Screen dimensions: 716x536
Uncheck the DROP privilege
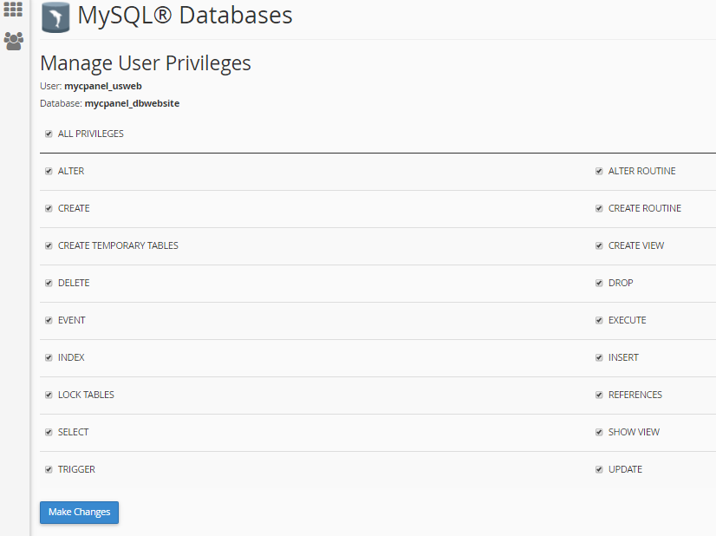599,284
